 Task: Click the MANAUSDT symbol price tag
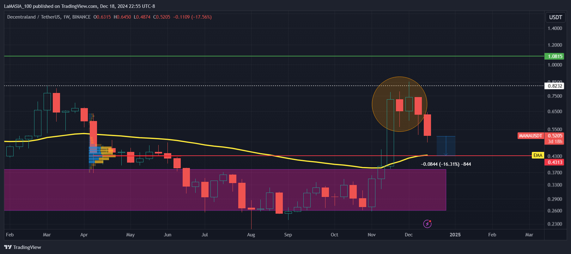(531, 136)
